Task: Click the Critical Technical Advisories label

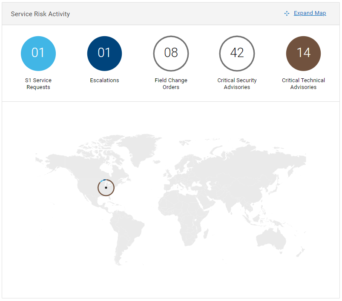Action: tap(303, 84)
